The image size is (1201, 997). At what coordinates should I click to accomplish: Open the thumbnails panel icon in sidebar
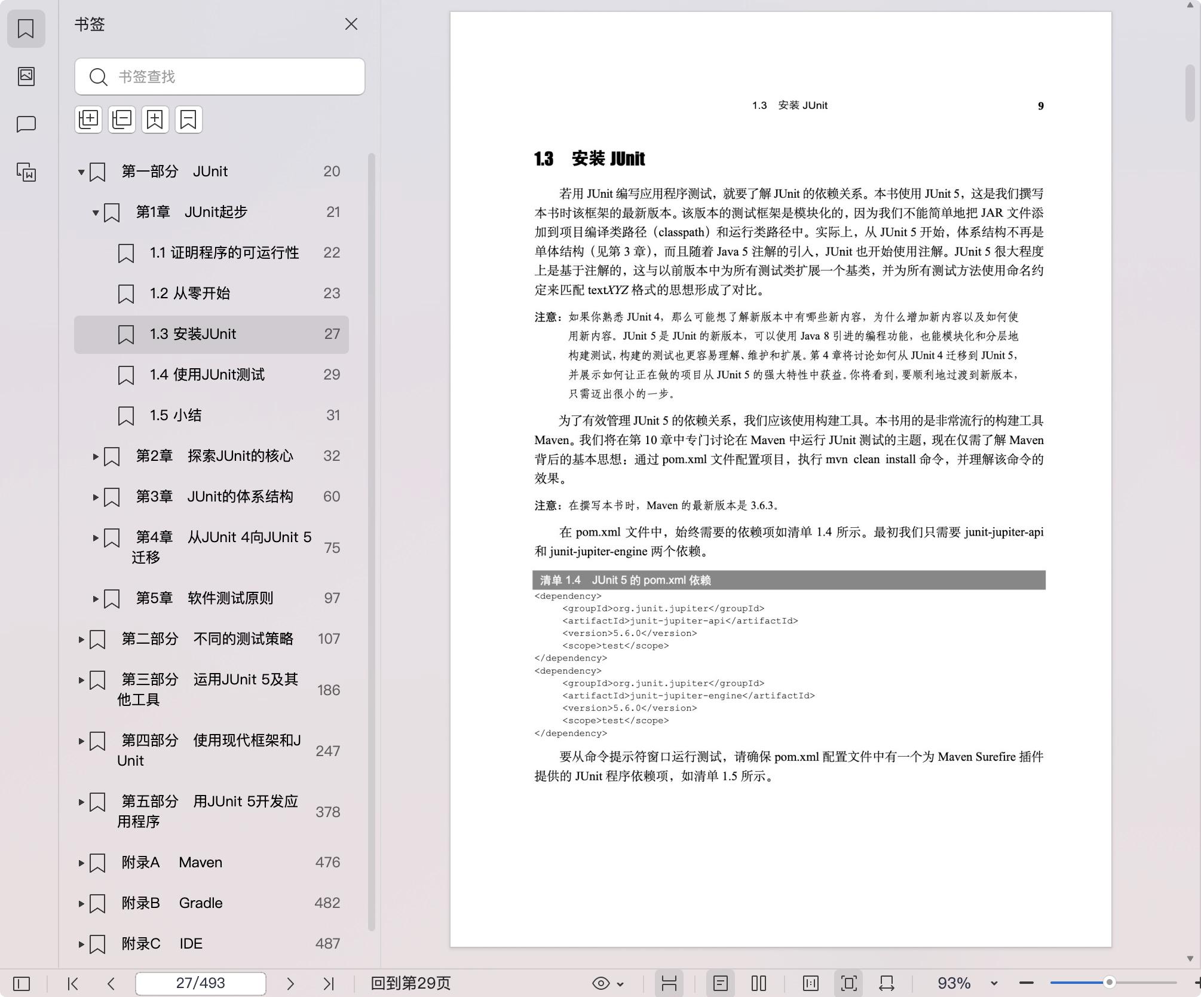(x=26, y=76)
